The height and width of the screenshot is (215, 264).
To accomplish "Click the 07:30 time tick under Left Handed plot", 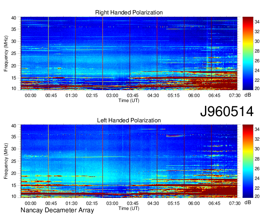I will (234, 203).
